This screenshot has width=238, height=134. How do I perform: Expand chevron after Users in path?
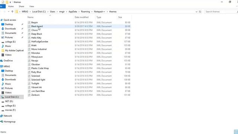click(x=57, y=12)
